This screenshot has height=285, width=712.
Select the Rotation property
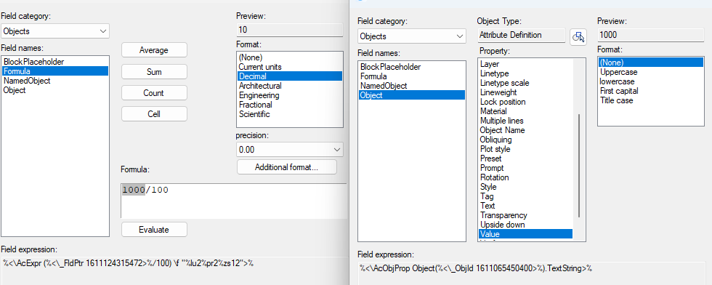click(x=494, y=177)
